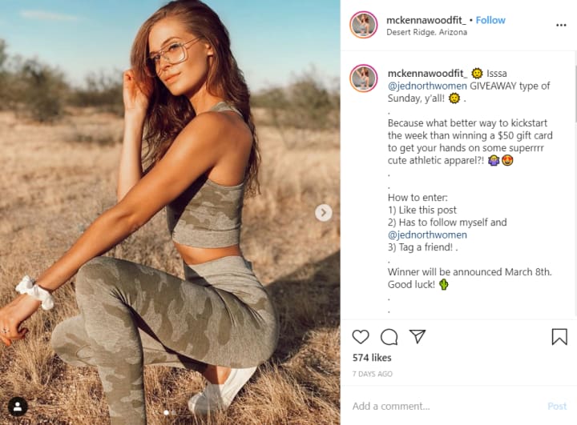Like the post with the heart icon
This screenshot has width=577, height=425.
[x=361, y=336]
